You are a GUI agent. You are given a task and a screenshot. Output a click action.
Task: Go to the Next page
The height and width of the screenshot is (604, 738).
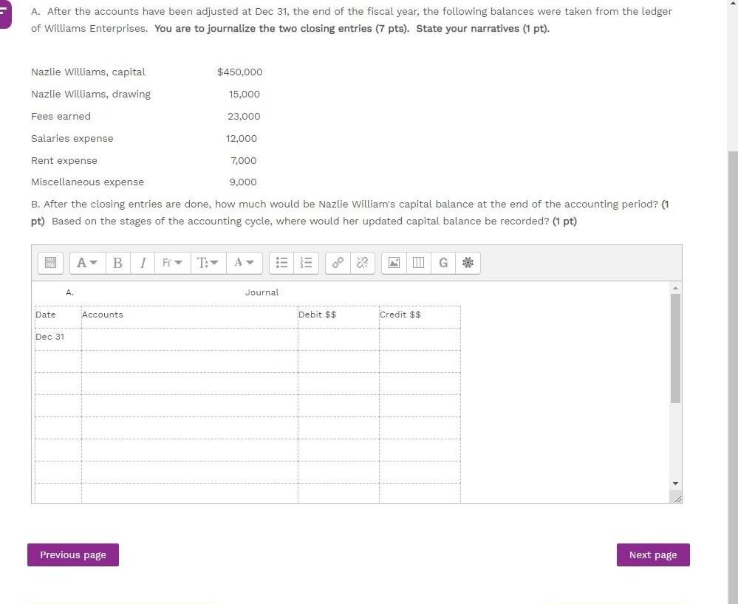point(652,555)
